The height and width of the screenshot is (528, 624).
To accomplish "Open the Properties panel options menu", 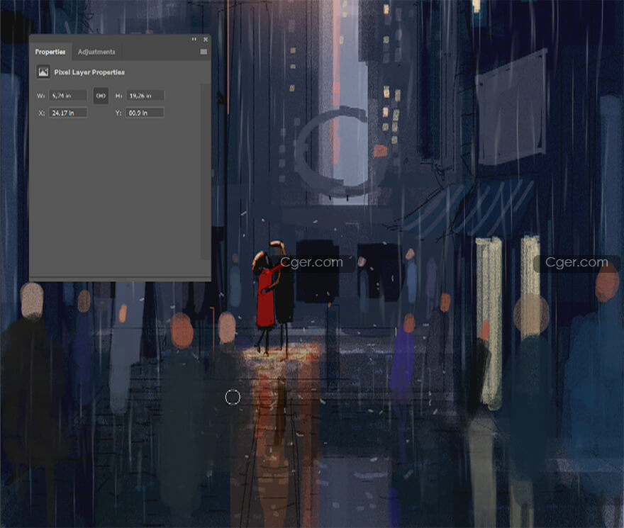I will click(204, 52).
